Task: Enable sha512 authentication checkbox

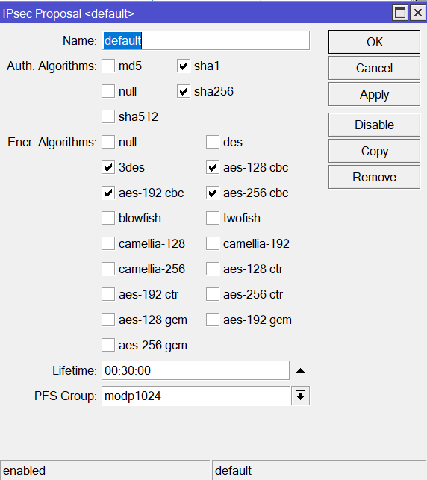Action: [x=108, y=116]
